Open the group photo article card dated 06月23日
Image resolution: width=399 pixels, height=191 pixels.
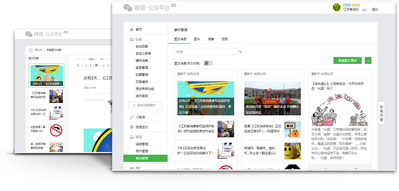(x=273, y=99)
